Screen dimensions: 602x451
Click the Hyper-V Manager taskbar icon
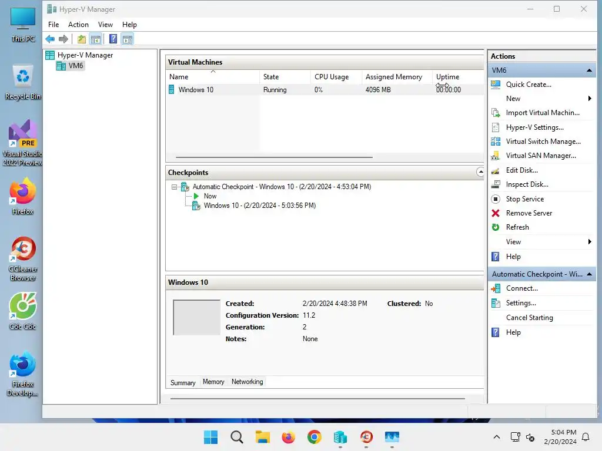click(x=340, y=437)
